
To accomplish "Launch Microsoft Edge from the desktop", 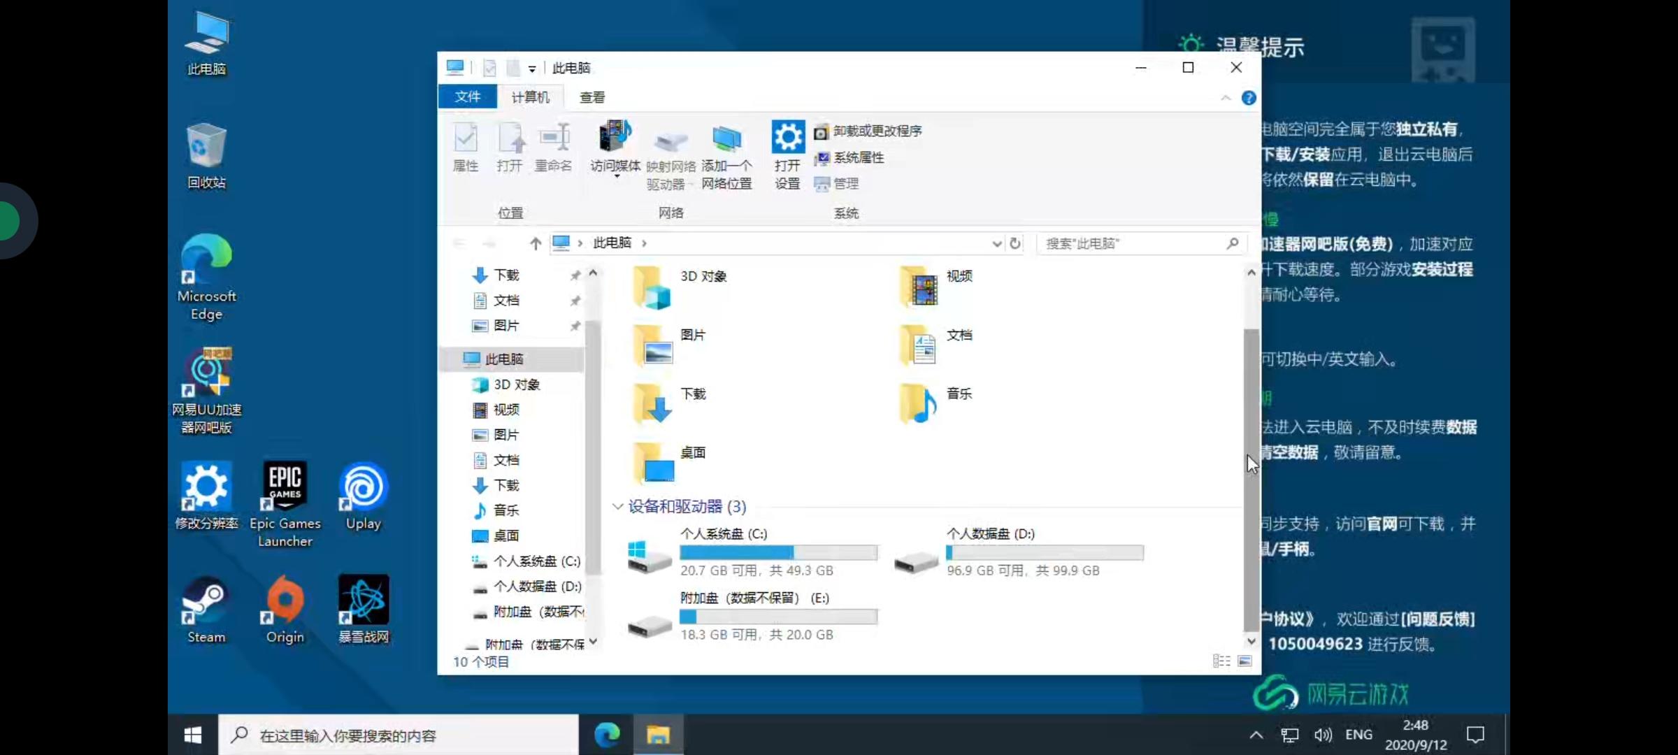I will (206, 277).
